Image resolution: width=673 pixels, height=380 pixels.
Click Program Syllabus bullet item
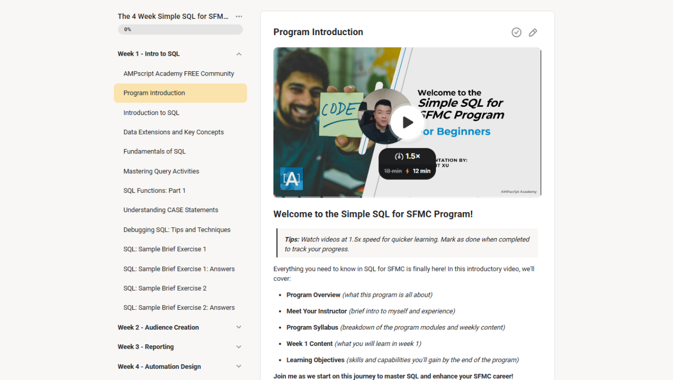[x=396, y=328]
